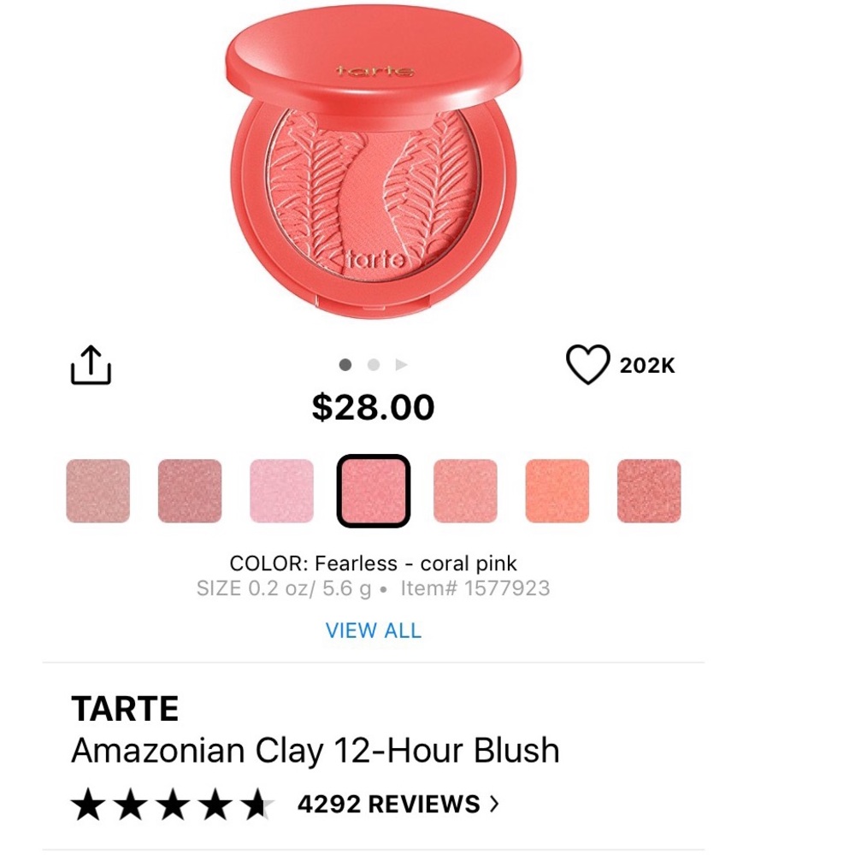Tap the first carousel dot indicator
Viewport: 855px width, 855px height.
[345, 364]
